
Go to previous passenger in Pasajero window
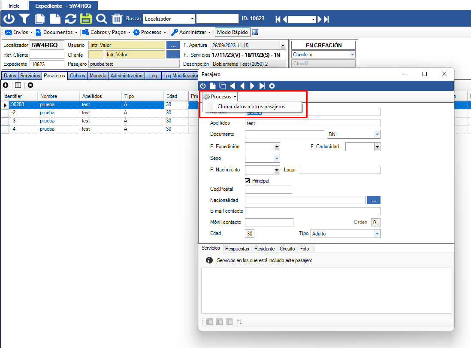pyautogui.click(x=242, y=86)
